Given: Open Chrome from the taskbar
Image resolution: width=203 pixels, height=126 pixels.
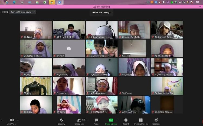Looking at the screenshot, I should click(x=52, y=2).
